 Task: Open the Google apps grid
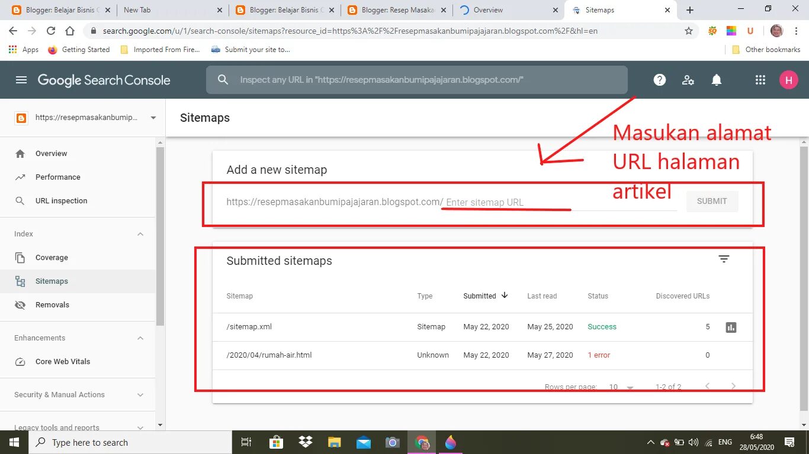pos(760,80)
